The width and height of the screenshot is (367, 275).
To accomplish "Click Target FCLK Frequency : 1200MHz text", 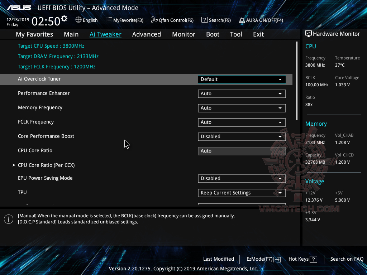I will click(57, 67).
